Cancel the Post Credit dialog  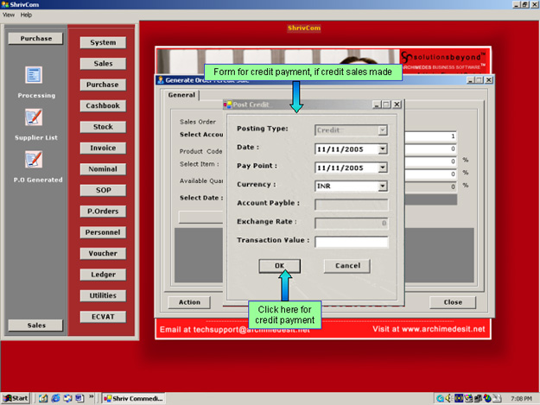click(x=347, y=265)
